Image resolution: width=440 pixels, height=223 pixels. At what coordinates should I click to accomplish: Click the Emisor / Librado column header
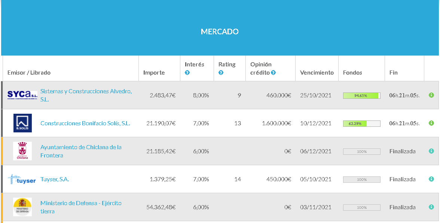(x=29, y=73)
